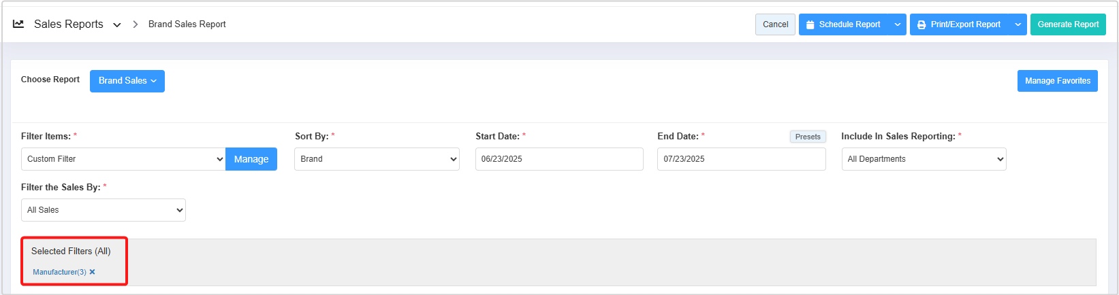Open the Include In Sales Reporting dropdown
This screenshot has height=295, width=1119.
point(924,159)
